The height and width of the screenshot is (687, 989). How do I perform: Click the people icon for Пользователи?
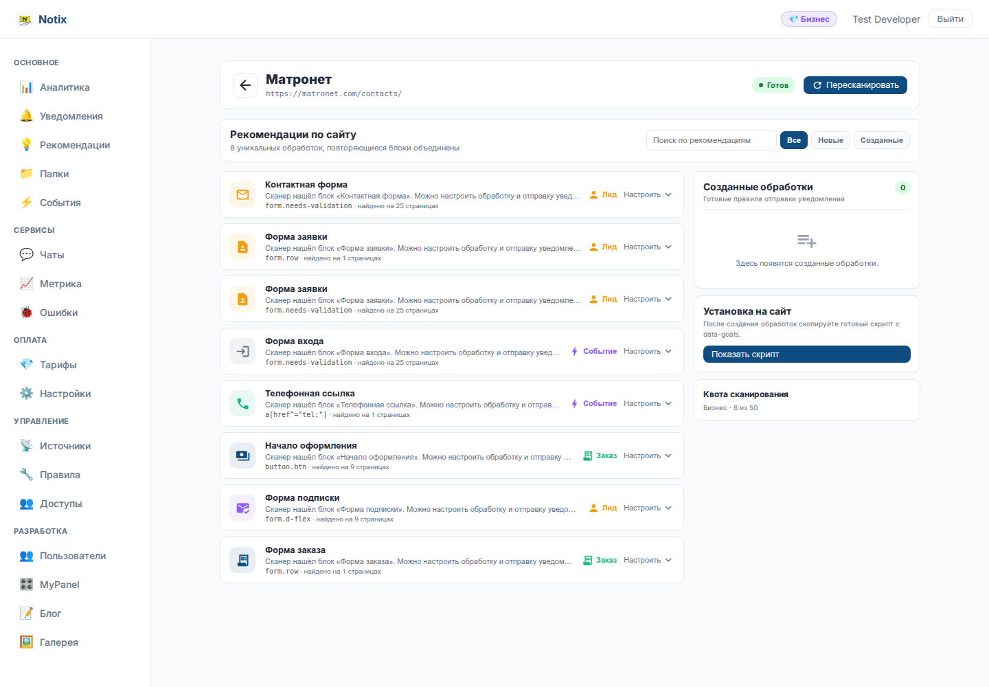[x=26, y=556]
